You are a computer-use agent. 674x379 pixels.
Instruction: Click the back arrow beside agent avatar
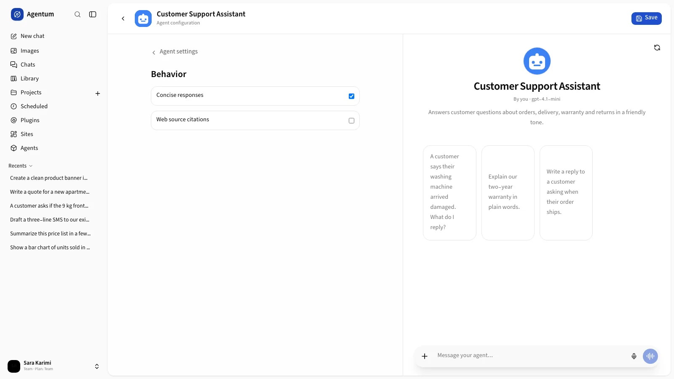click(123, 19)
